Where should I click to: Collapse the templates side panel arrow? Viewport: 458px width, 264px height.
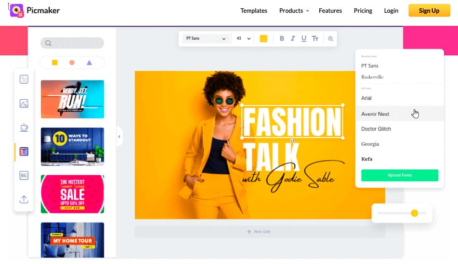[x=119, y=136]
